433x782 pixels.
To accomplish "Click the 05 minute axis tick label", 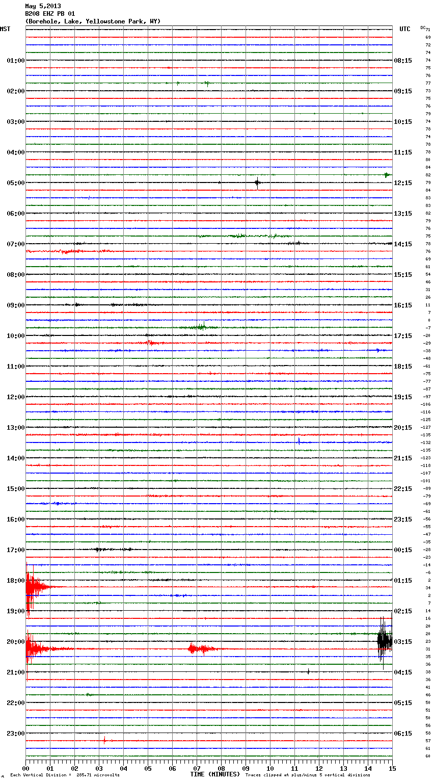I will (148, 768).
